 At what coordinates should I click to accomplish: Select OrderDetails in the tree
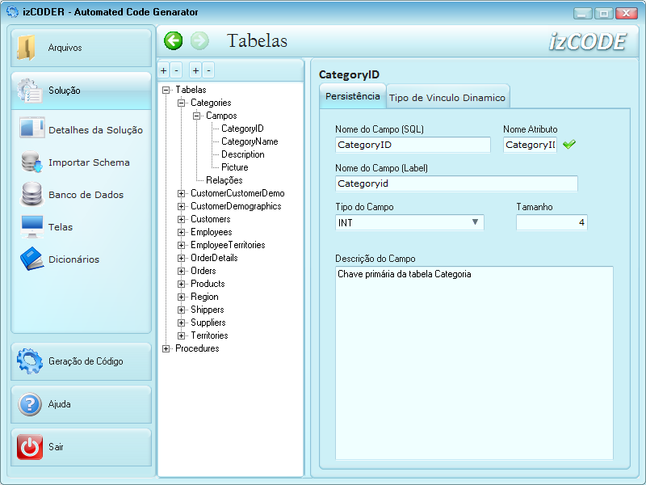(x=214, y=258)
